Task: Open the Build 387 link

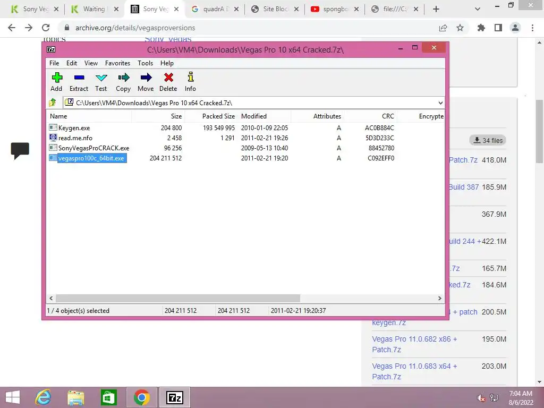Action: coord(463,187)
